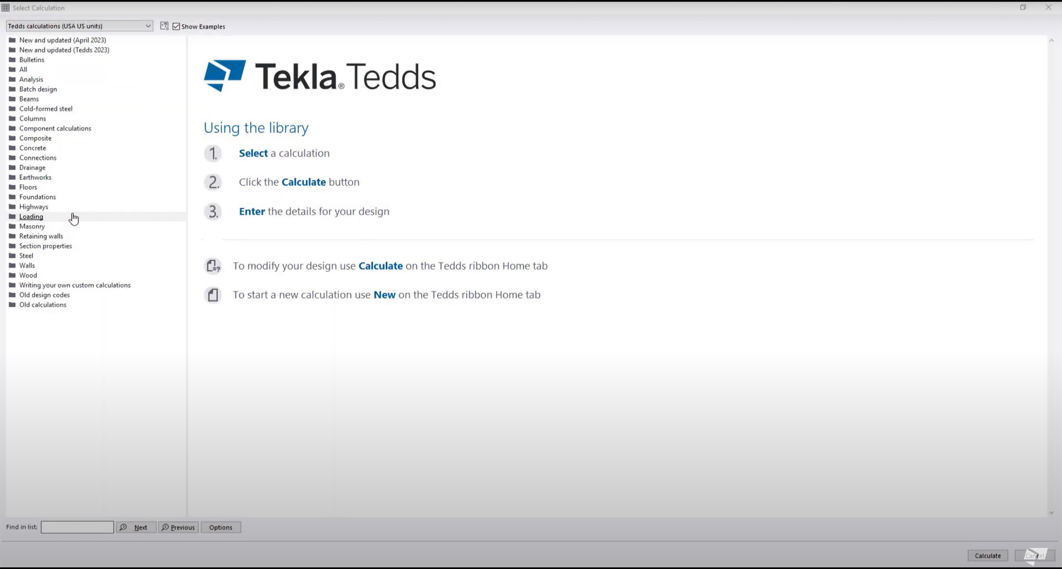
Task: Open the Options dialog
Action: click(x=221, y=527)
